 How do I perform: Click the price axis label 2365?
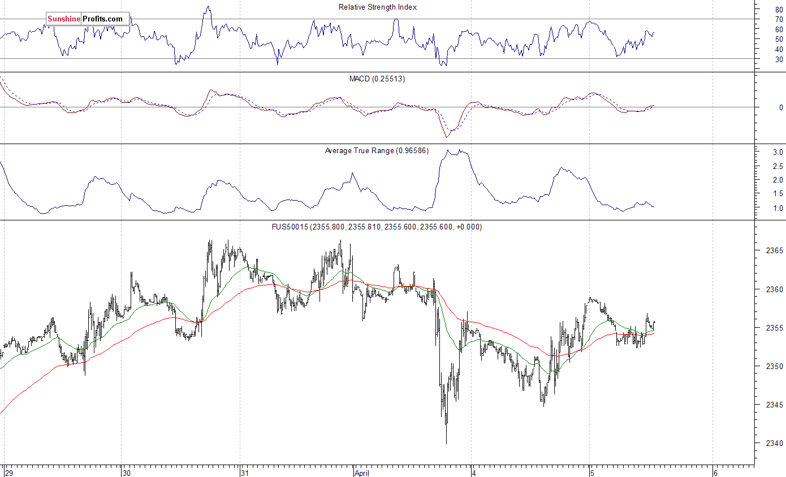point(774,250)
